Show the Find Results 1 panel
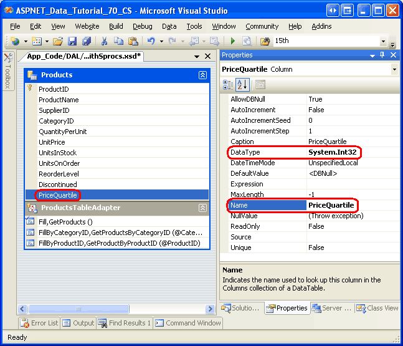Image resolution: width=403 pixels, height=346 pixels. coord(125,323)
